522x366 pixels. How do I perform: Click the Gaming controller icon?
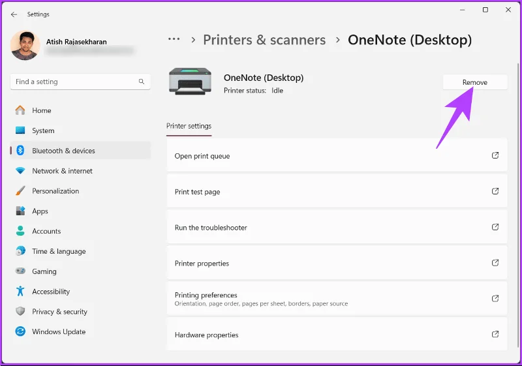pos(20,271)
